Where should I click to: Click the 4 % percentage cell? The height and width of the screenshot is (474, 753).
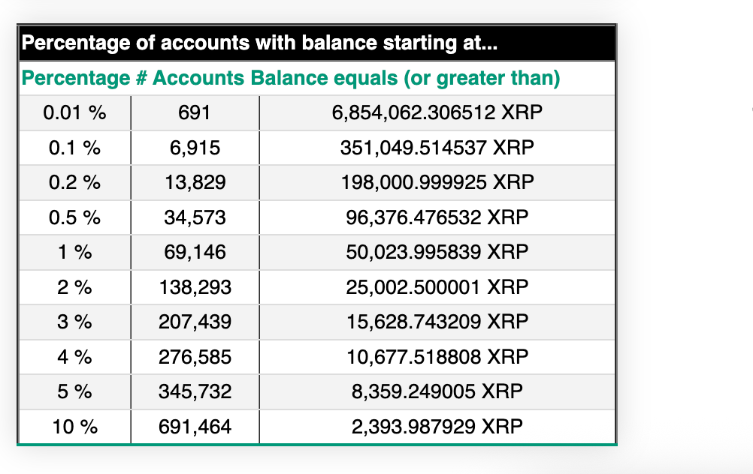tap(74, 357)
